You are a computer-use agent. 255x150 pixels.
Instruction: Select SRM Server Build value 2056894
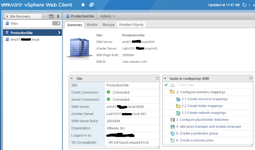(x=113, y=121)
